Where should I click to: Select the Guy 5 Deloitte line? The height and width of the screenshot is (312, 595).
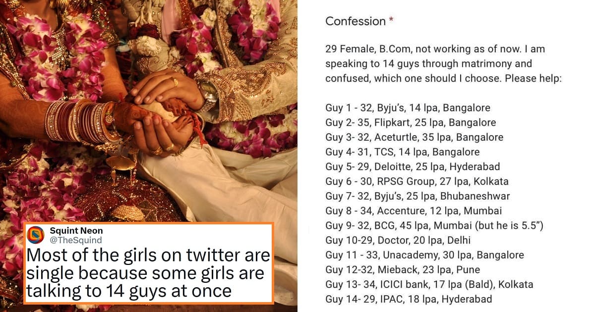(413, 166)
